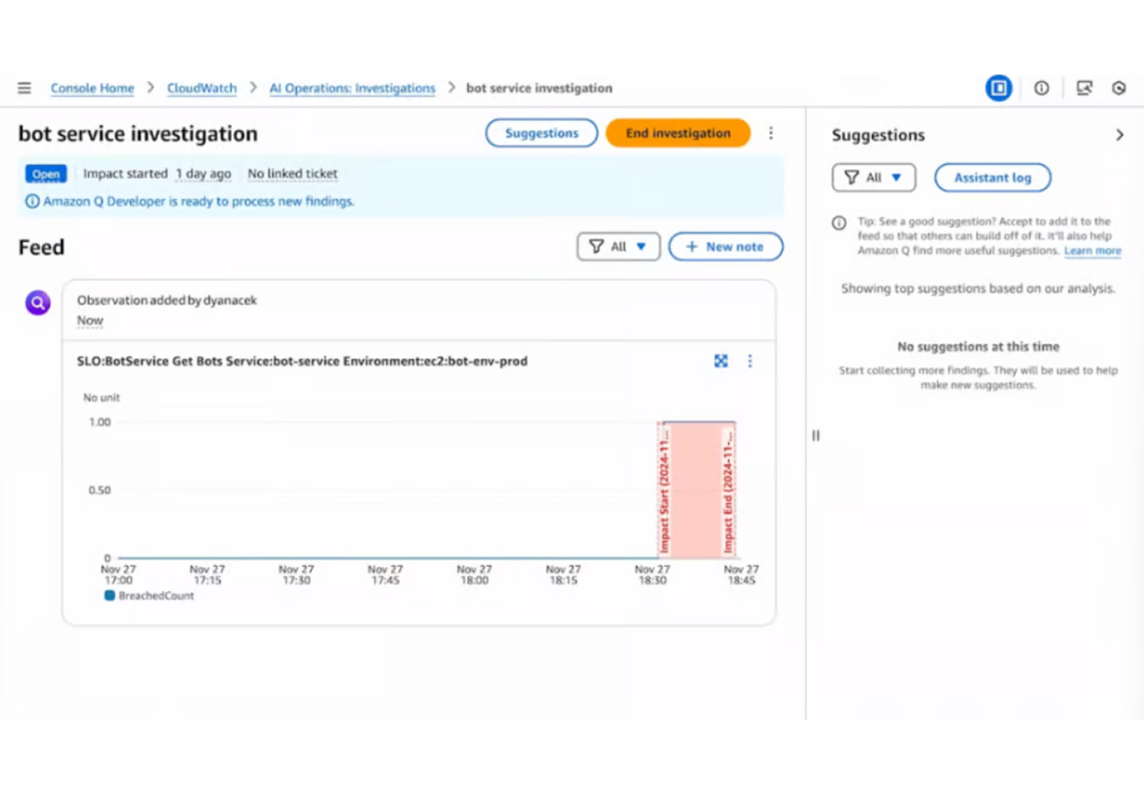Open the Assistant log
1144x794 pixels.
pos(992,177)
